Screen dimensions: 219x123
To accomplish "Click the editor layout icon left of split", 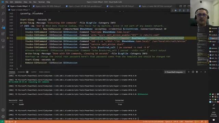I will point(181,6).
